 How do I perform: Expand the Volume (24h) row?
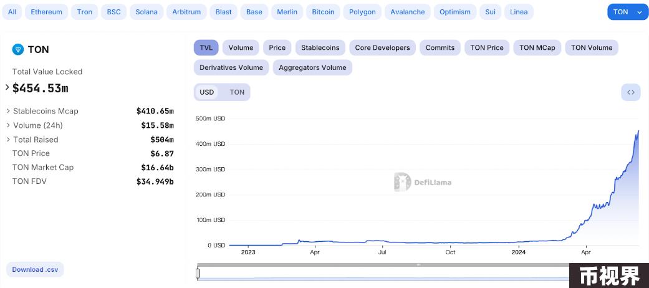coord(8,125)
